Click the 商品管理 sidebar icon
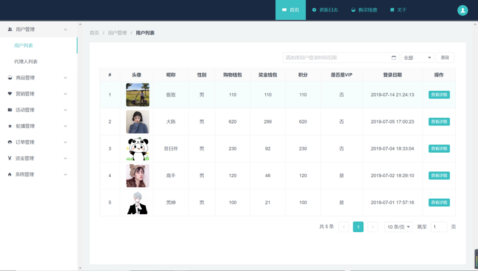 coord(10,78)
